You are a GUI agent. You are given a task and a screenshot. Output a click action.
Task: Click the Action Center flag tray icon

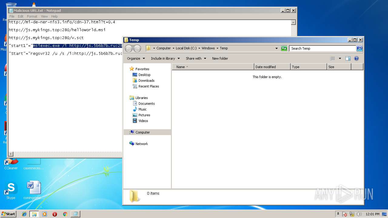point(345,214)
